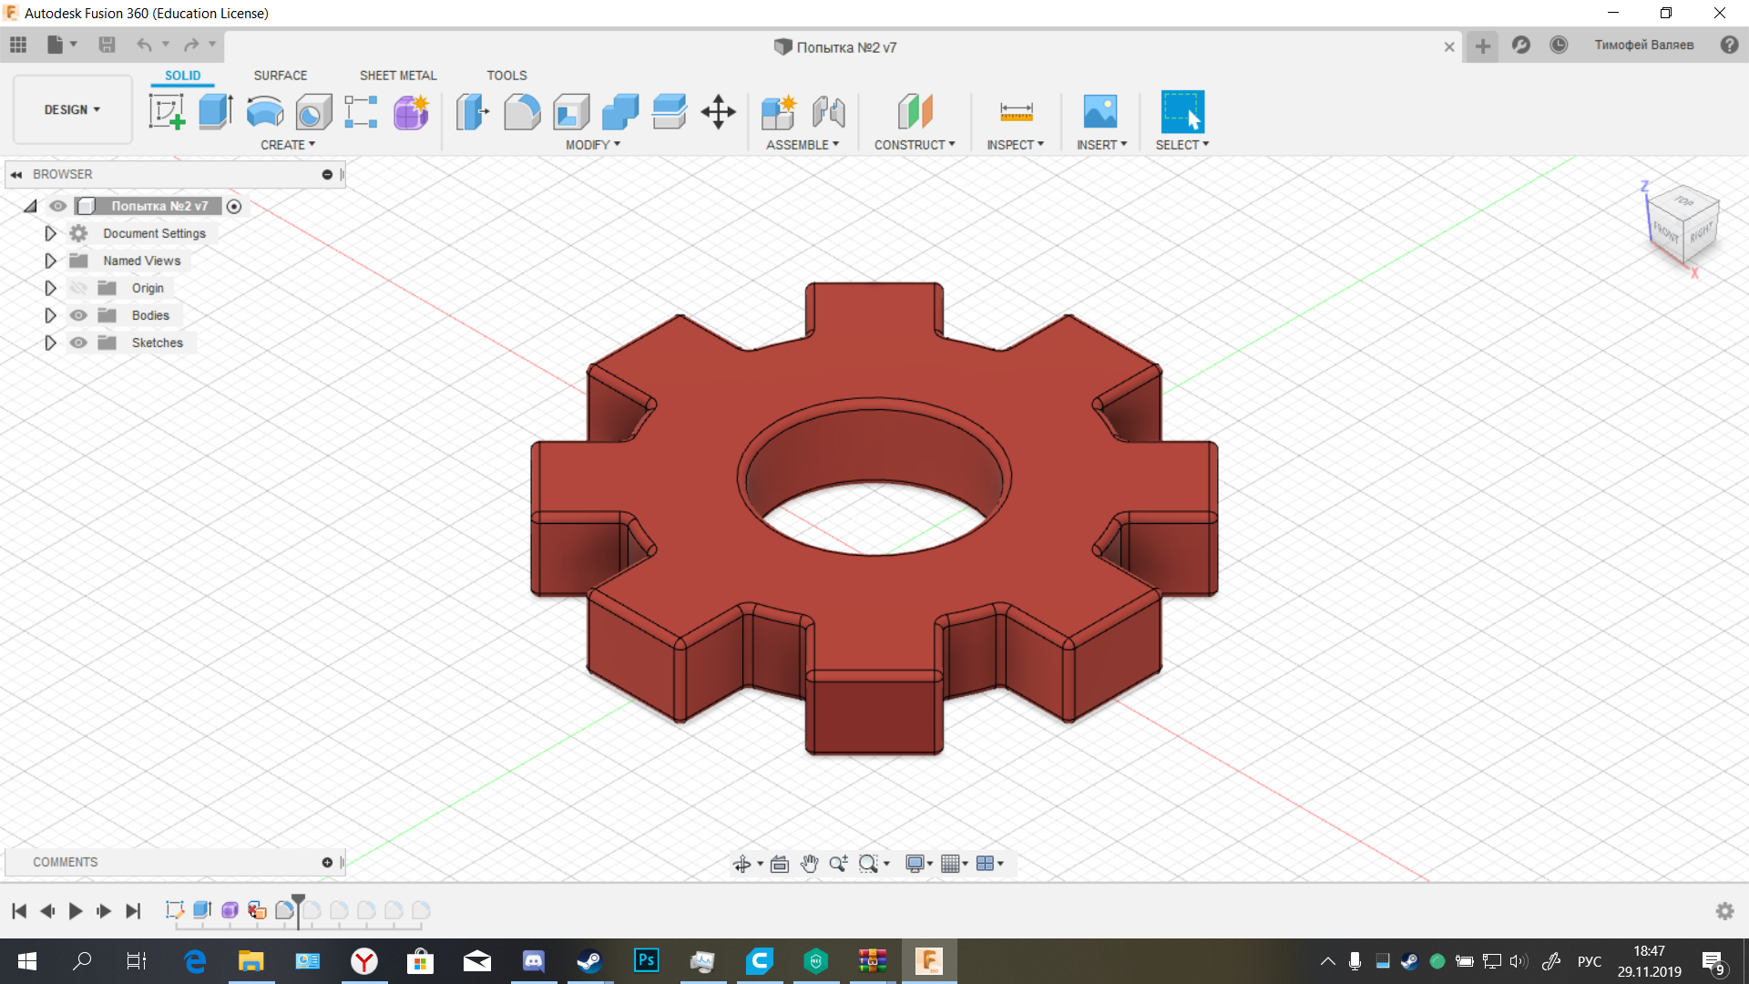Viewport: 1749px width, 984px height.
Task: Switch to the SURFACE tab
Action: pyautogui.click(x=280, y=76)
